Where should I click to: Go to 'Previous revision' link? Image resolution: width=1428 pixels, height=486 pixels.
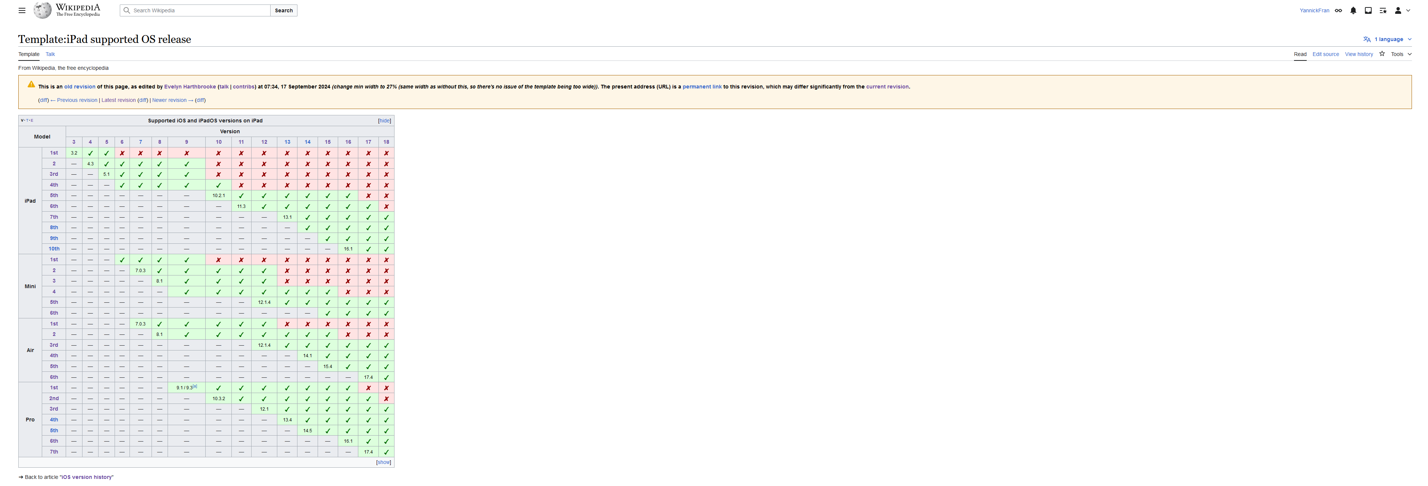[77, 100]
